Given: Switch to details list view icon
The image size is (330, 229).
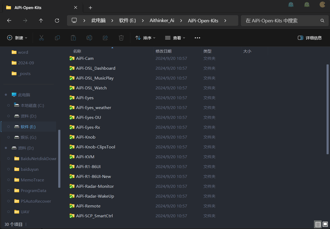Looking at the screenshot, I should pos(318,224).
